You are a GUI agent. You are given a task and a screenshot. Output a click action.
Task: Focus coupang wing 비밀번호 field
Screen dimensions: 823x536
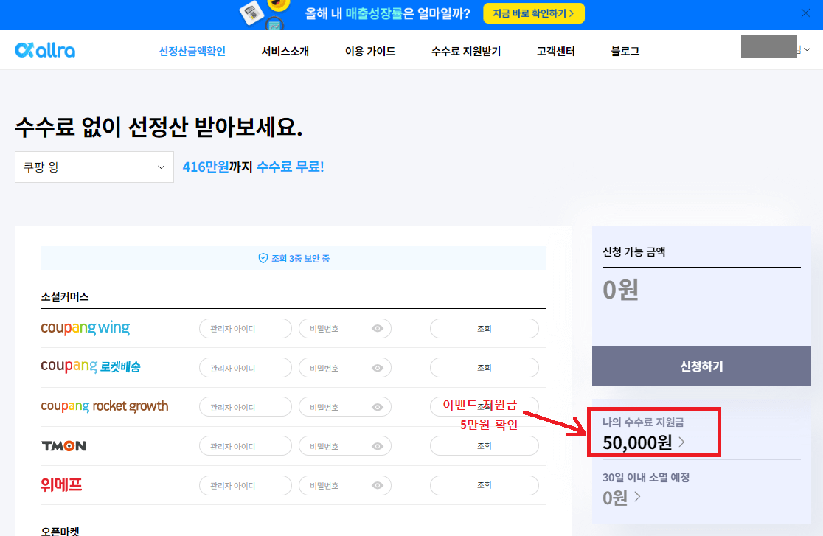[345, 329]
